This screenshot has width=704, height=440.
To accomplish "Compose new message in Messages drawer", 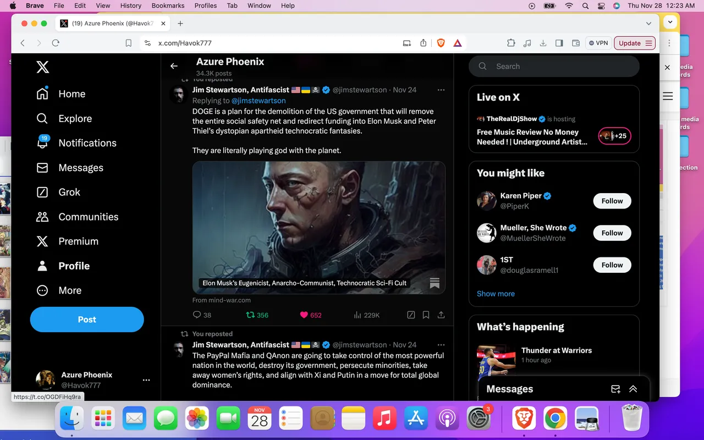I will [615, 389].
